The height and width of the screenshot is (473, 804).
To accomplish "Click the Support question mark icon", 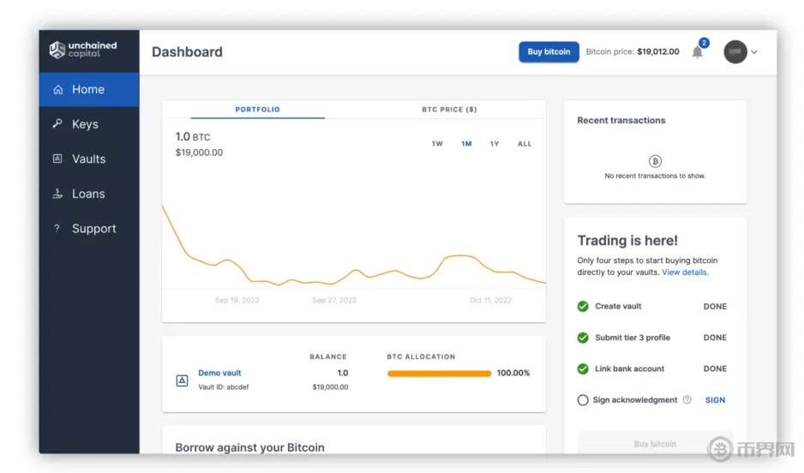I will (57, 229).
